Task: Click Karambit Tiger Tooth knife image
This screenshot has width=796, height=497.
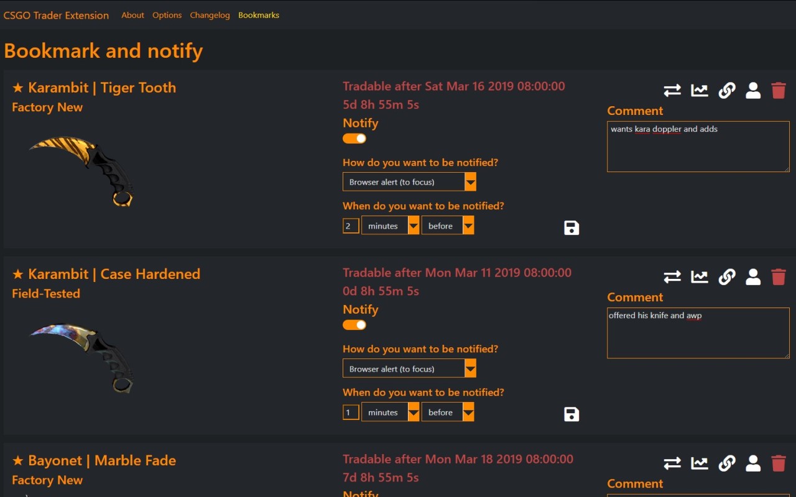Action: 81,171
